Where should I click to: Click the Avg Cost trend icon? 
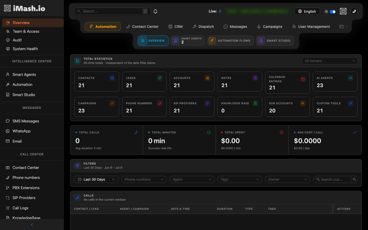[355, 132]
